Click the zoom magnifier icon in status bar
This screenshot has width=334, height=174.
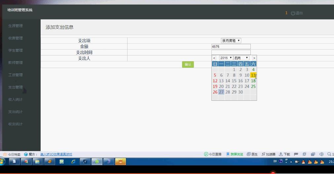point(329,154)
